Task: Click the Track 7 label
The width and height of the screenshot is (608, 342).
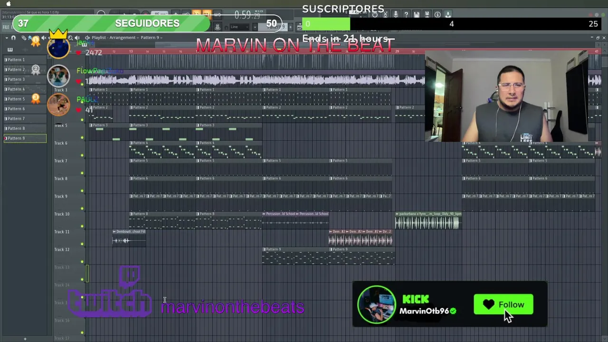Action: [x=61, y=161]
